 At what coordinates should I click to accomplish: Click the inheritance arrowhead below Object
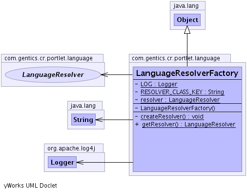pos(187,30)
